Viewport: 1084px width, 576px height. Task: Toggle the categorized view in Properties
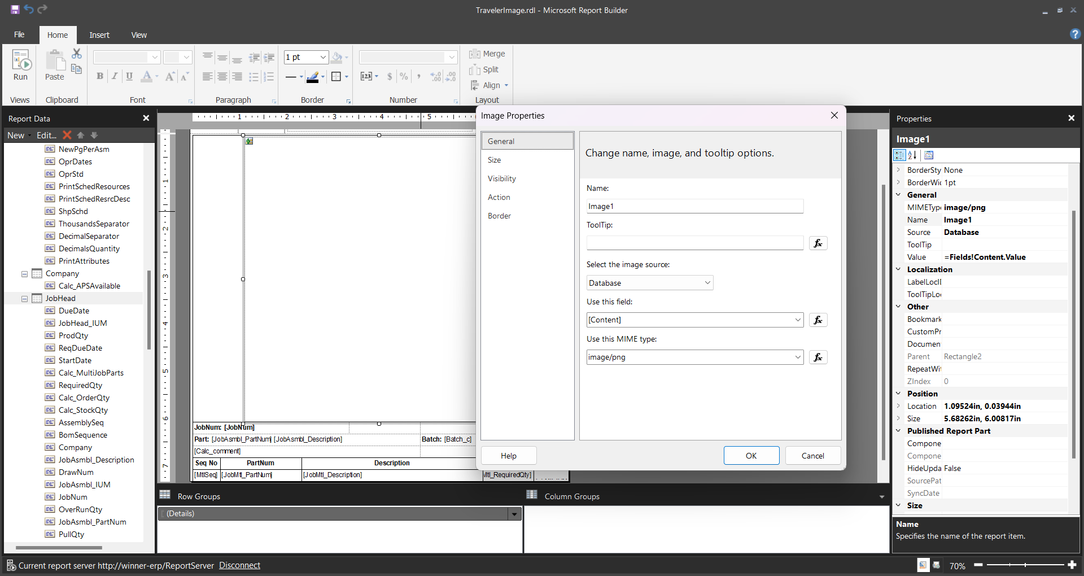tap(899, 155)
